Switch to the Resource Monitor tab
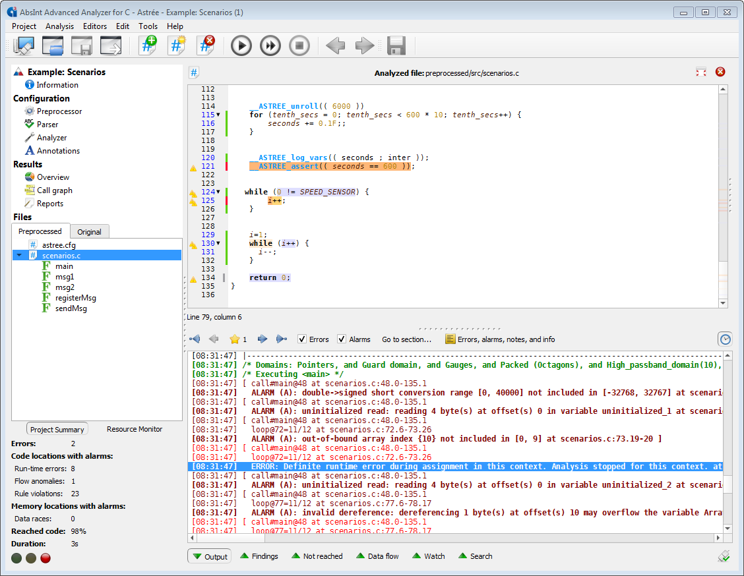 click(135, 429)
